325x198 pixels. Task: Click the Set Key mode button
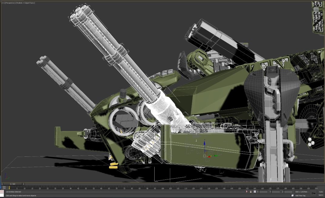coord(321,195)
